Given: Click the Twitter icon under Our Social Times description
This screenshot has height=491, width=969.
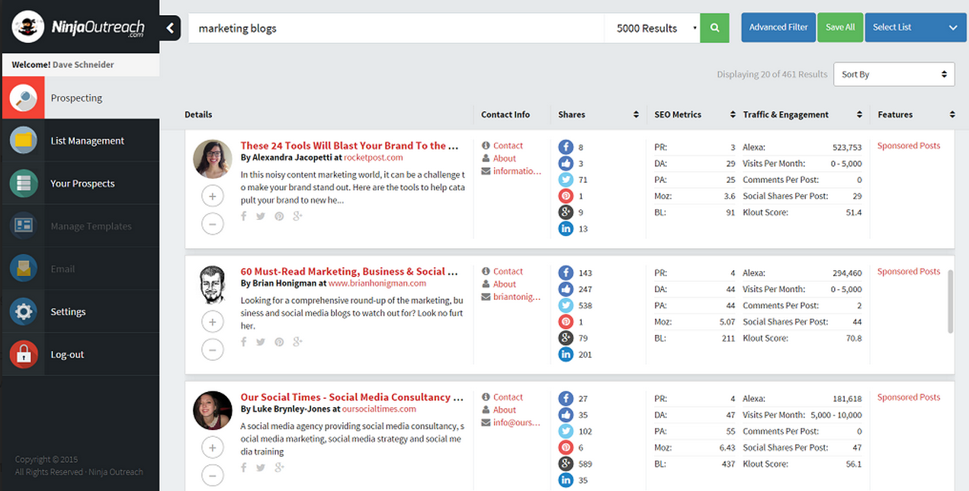Looking at the screenshot, I should 261,467.
